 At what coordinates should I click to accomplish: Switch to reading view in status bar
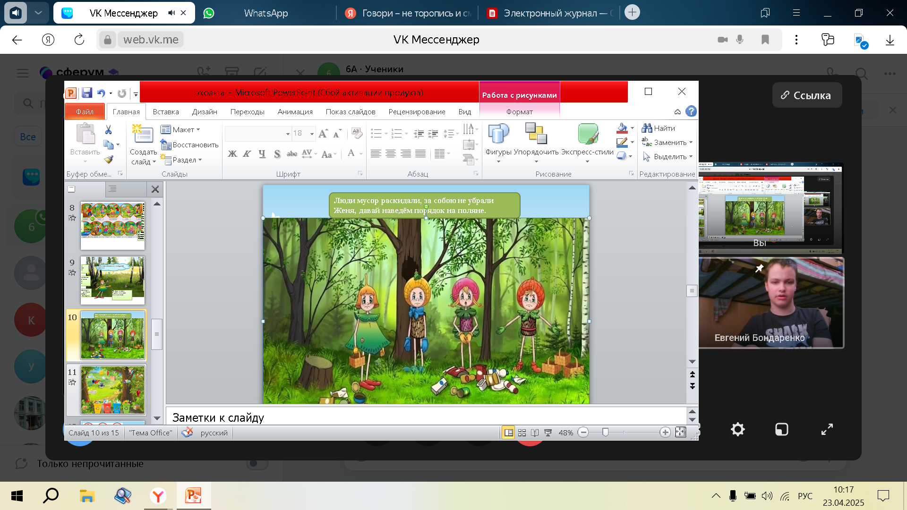tap(535, 433)
